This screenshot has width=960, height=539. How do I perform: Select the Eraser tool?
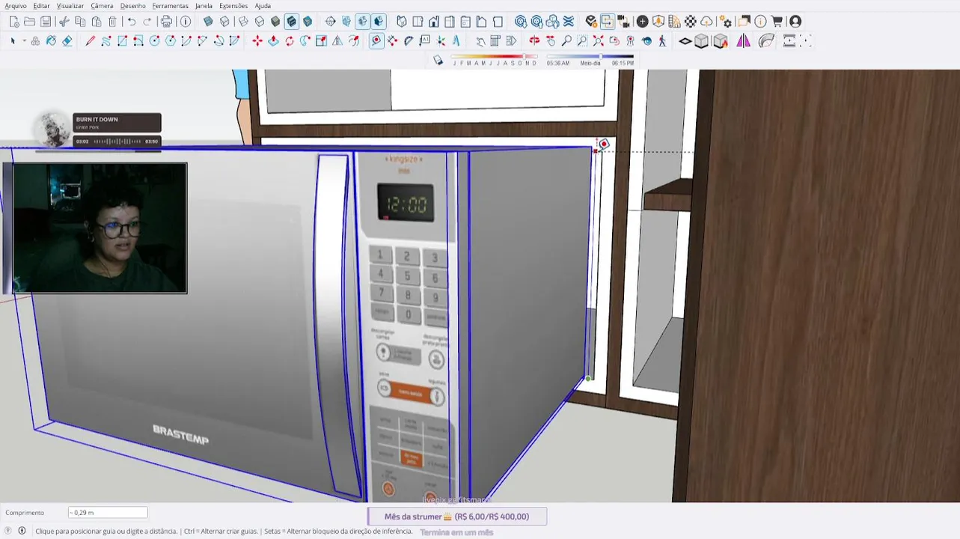tap(67, 41)
